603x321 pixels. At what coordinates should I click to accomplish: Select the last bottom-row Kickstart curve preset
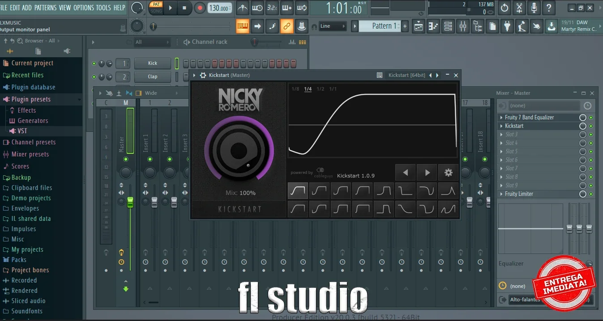click(x=448, y=209)
